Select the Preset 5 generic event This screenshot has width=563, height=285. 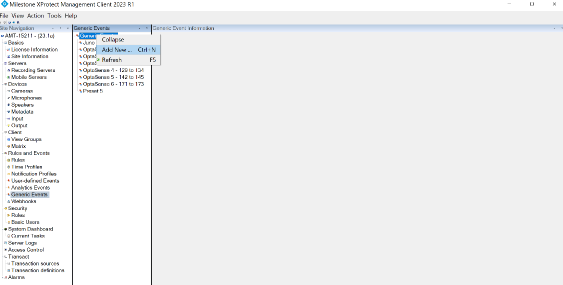click(93, 91)
